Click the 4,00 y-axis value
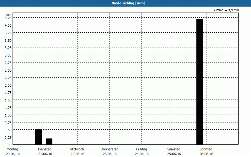Screen dimensions: 251x157 pyautogui.click(x=8, y=25)
